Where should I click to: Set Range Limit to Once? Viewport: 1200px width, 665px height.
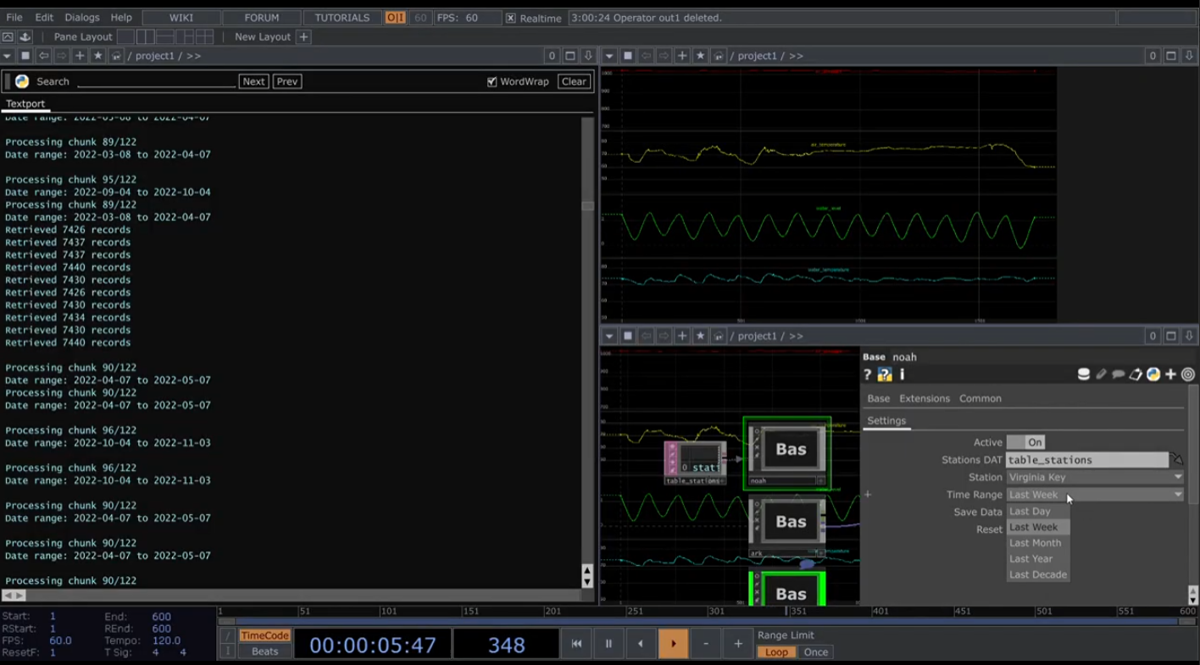coord(816,652)
